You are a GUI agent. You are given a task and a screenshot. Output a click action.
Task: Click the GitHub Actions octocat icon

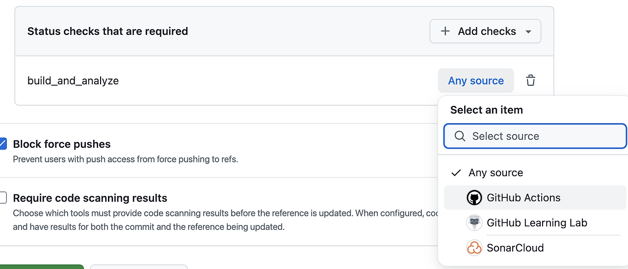(x=474, y=198)
